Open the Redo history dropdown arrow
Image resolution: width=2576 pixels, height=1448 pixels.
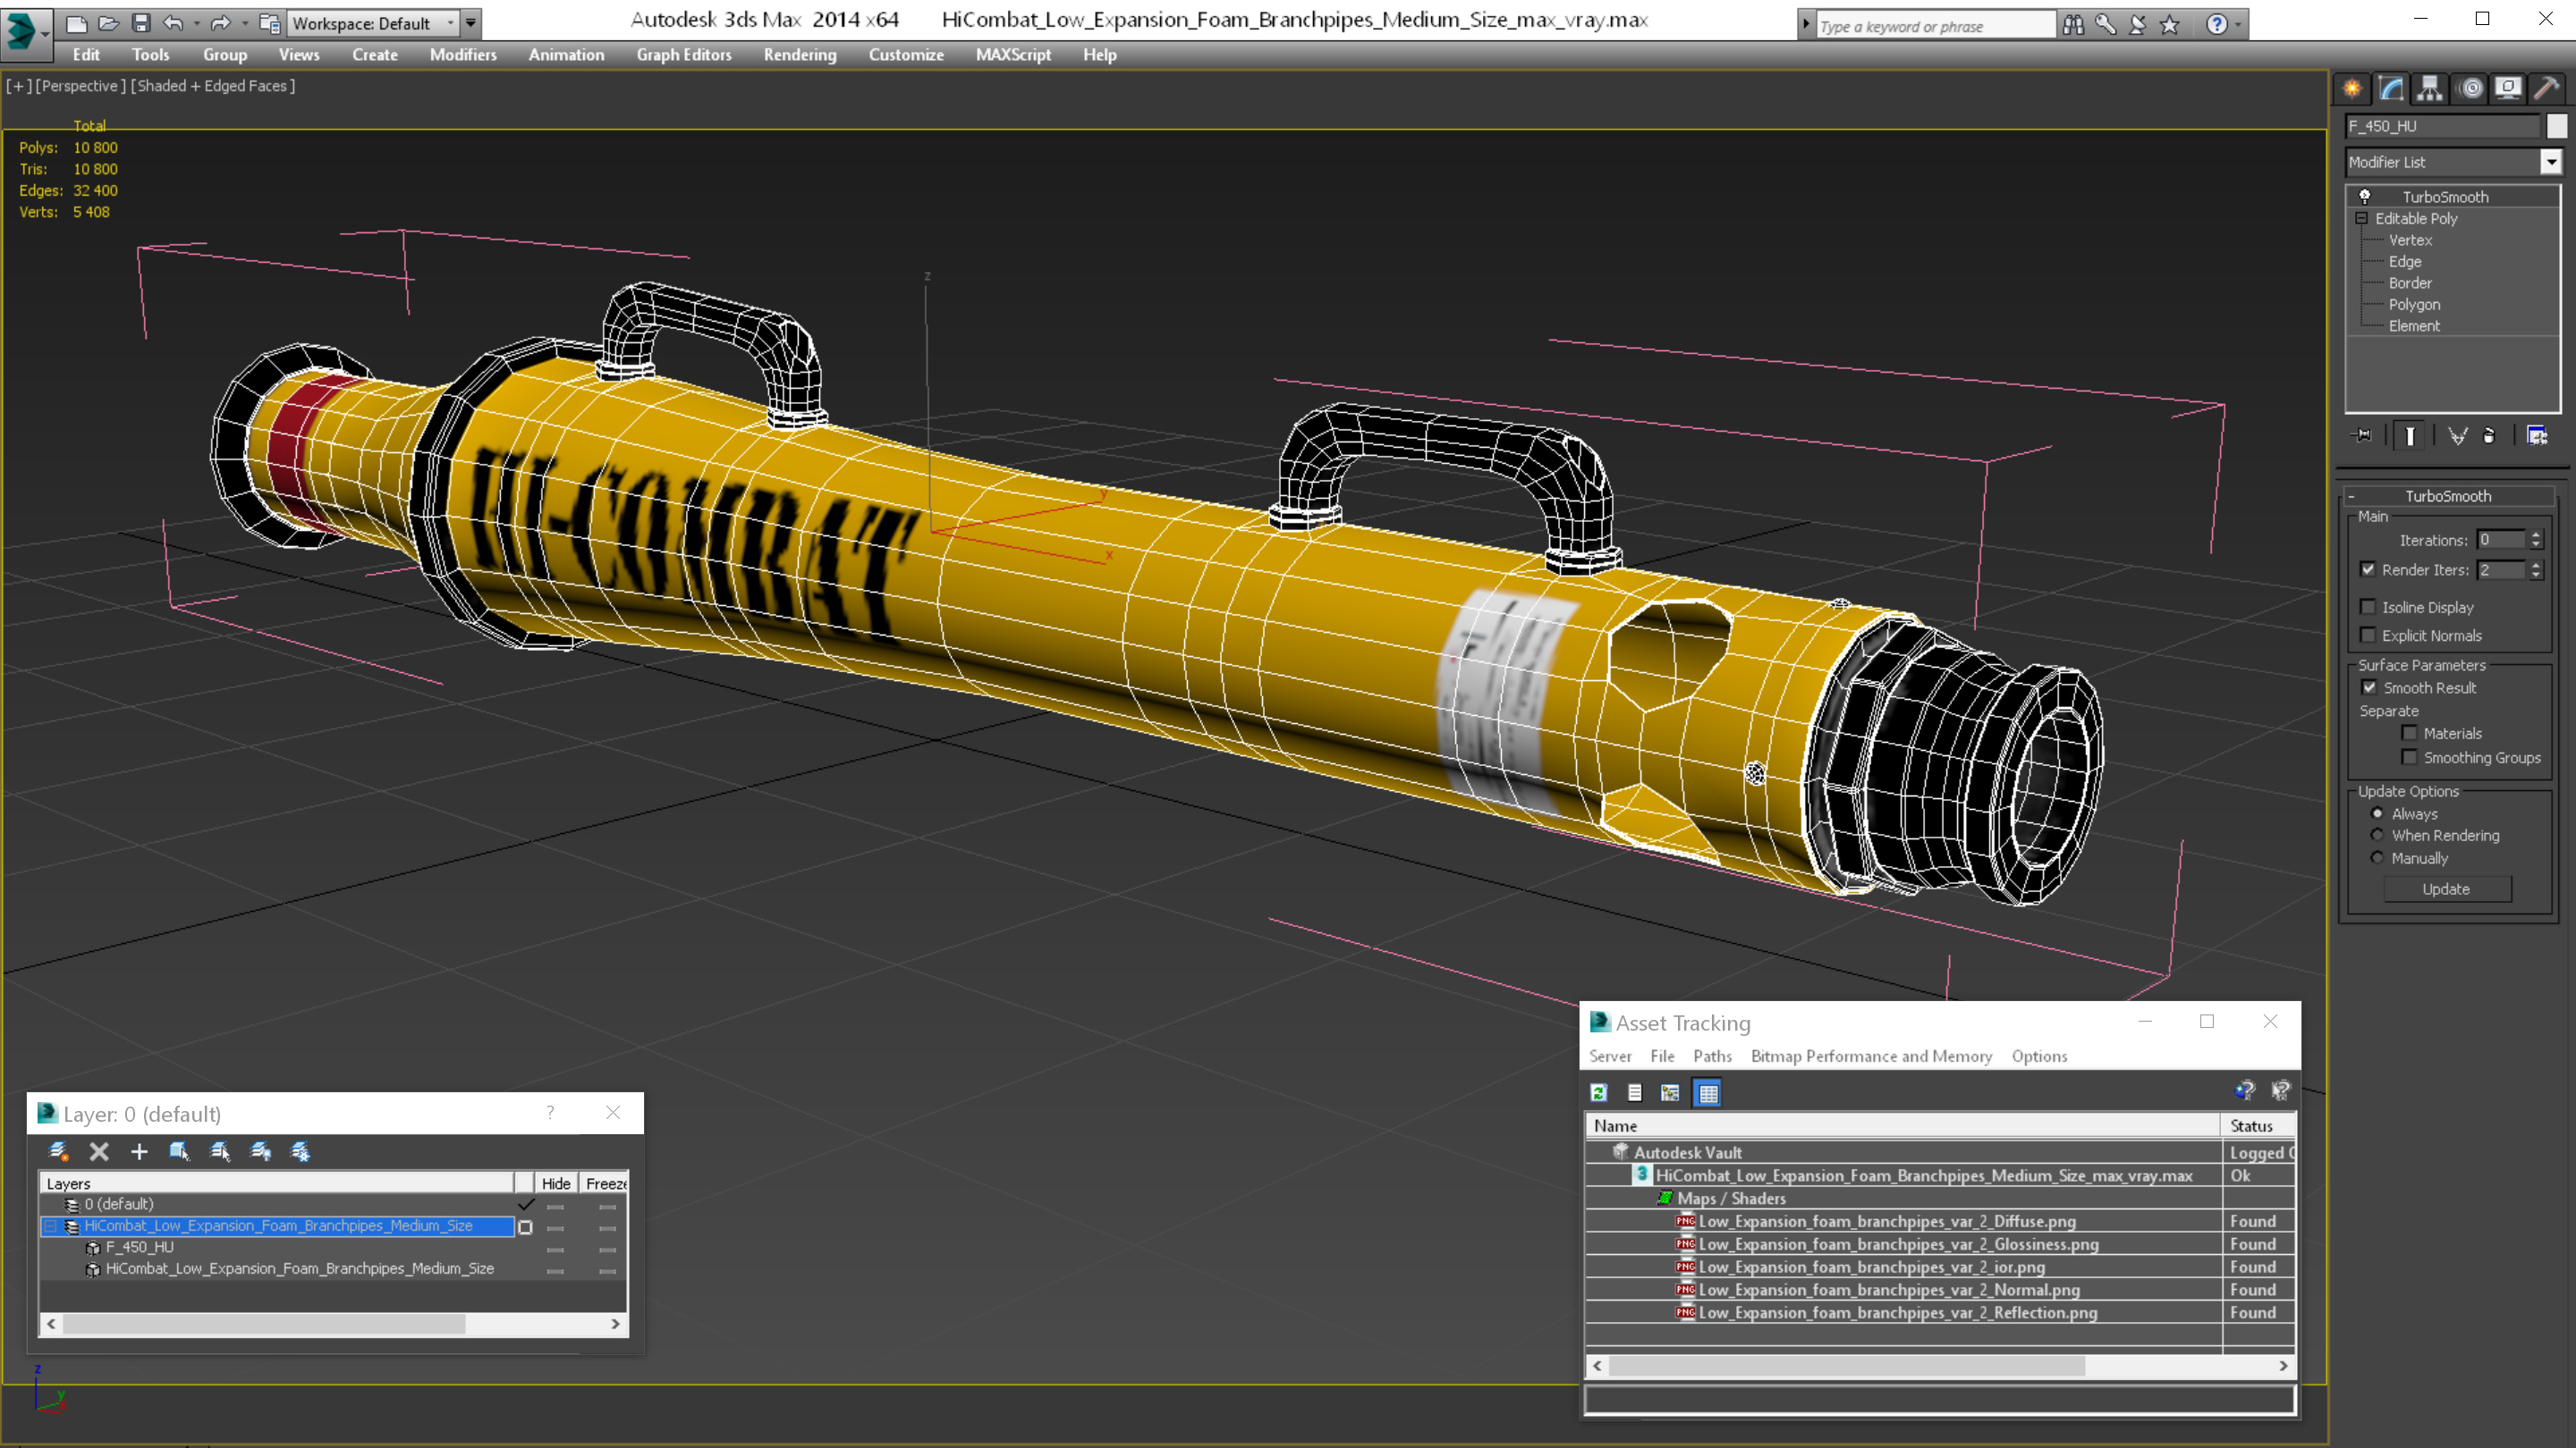tap(245, 22)
